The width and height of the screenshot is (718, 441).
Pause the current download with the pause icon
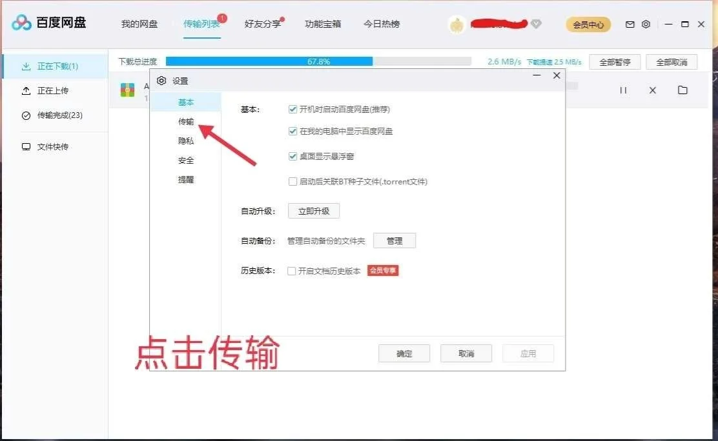622,90
